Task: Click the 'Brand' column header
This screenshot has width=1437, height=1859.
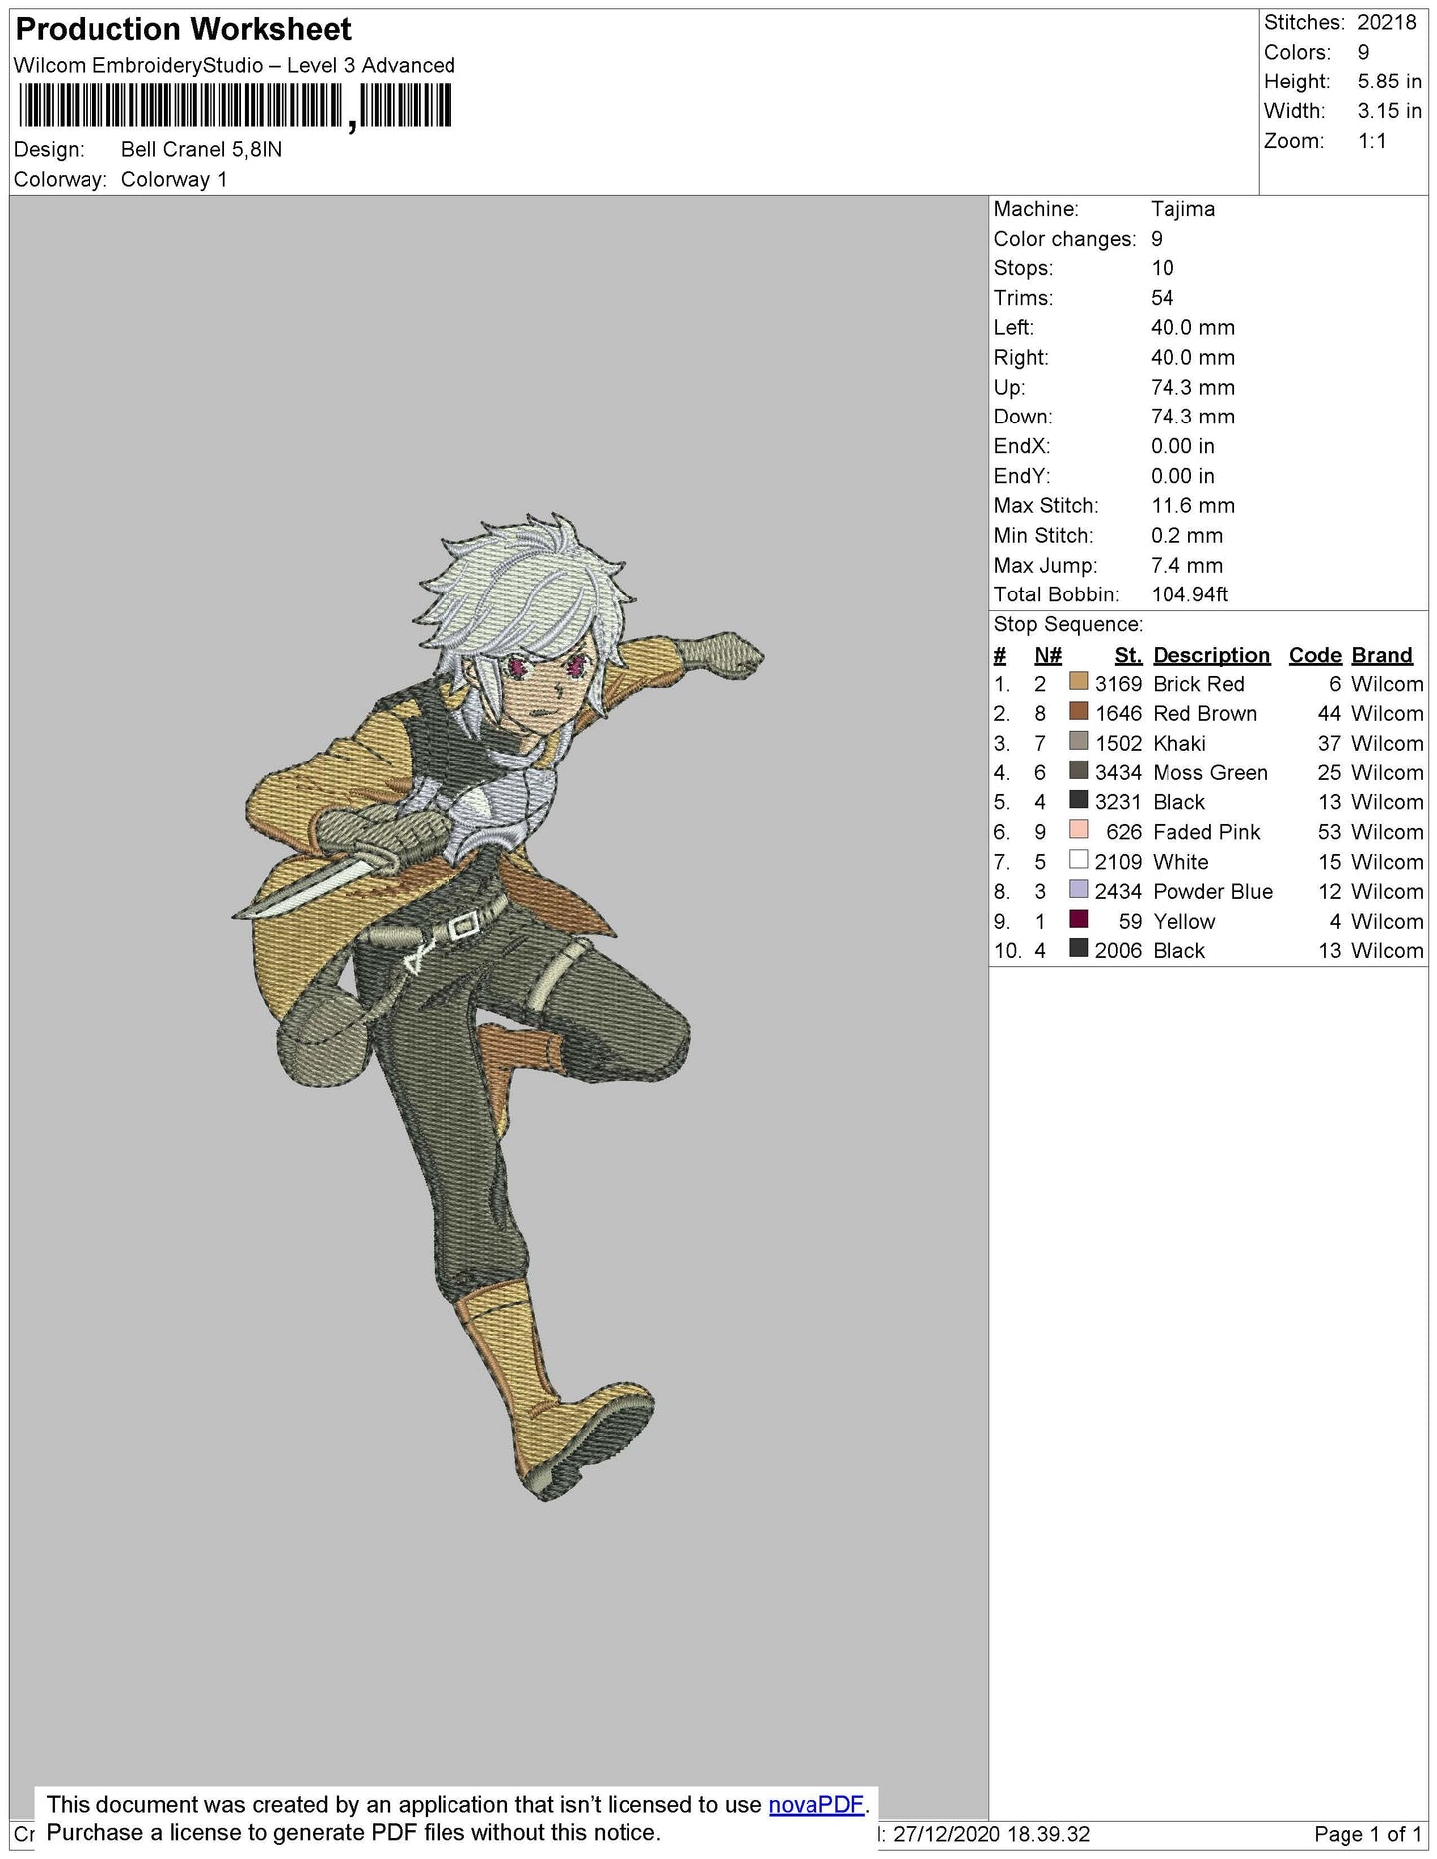Action: [1382, 655]
